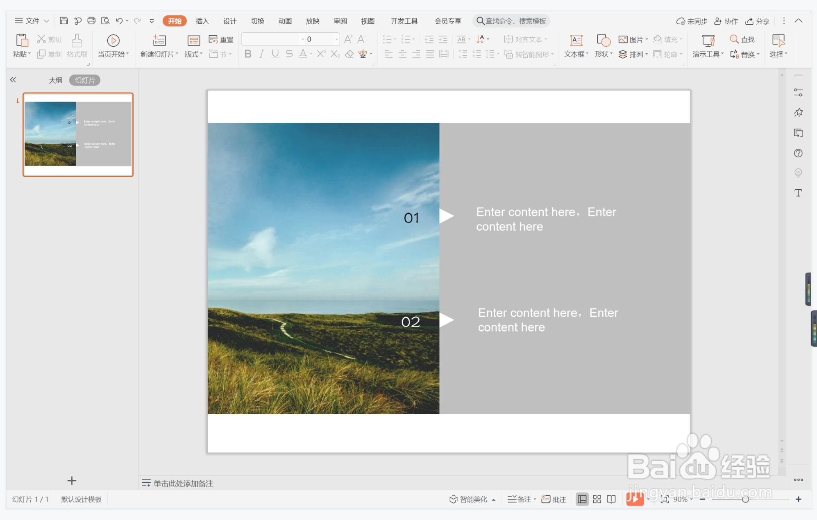
Task: Expand the 文件 menu arrow
Action: pyautogui.click(x=47, y=21)
